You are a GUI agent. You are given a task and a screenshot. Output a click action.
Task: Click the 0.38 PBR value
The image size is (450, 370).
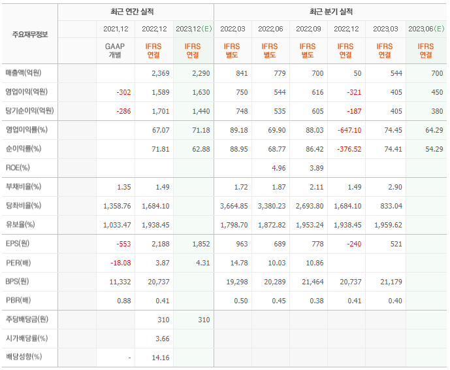pyautogui.click(x=317, y=301)
